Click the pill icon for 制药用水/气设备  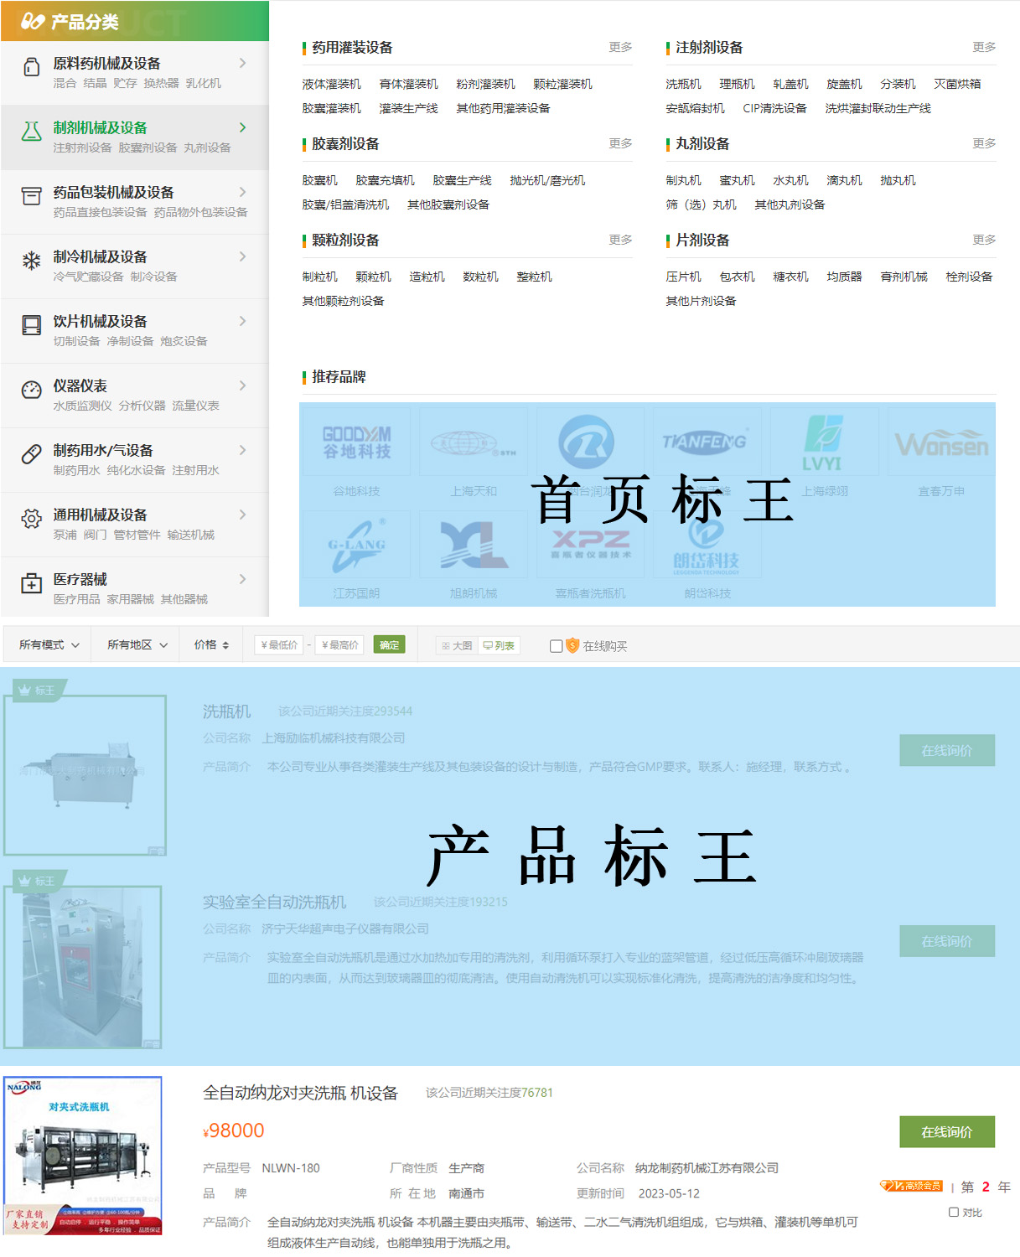(32, 454)
